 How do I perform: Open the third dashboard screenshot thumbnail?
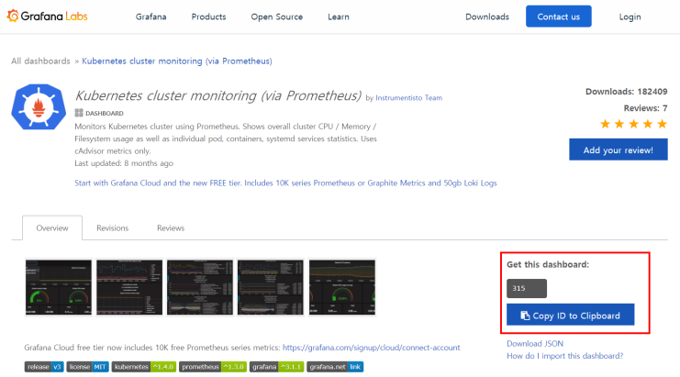point(200,287)
